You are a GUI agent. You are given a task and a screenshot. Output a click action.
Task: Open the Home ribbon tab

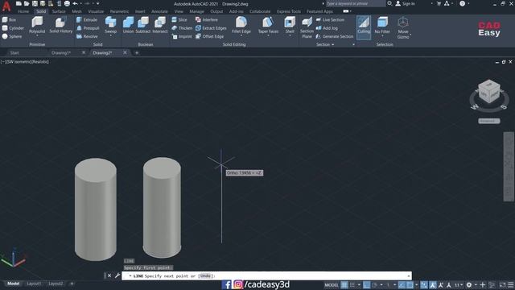pos(23,11)
